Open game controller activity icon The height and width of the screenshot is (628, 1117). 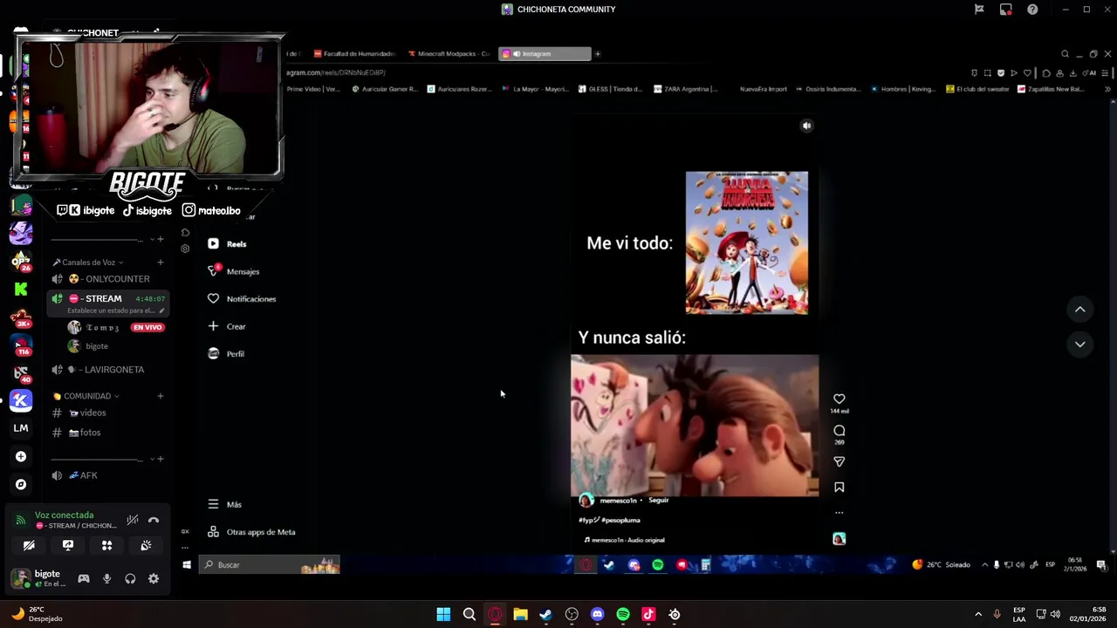84,578
